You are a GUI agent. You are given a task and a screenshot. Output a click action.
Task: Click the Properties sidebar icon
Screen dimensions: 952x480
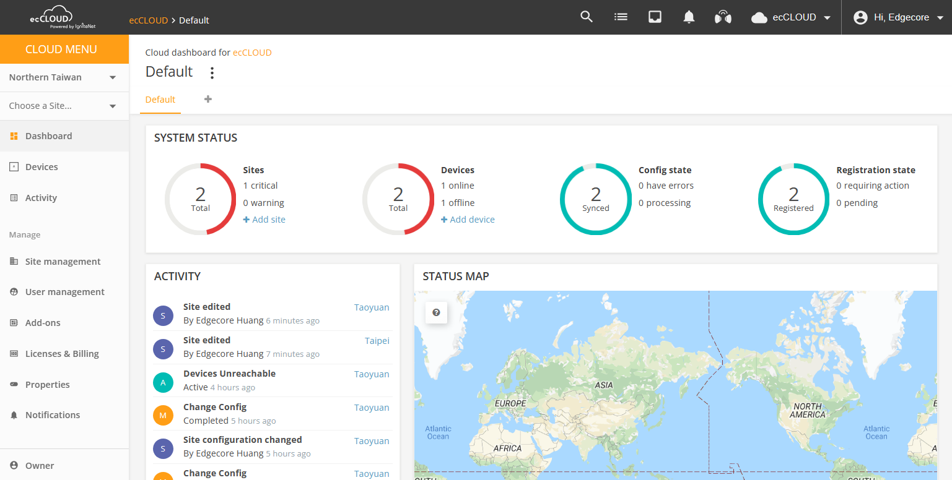[x=14, y=384]
